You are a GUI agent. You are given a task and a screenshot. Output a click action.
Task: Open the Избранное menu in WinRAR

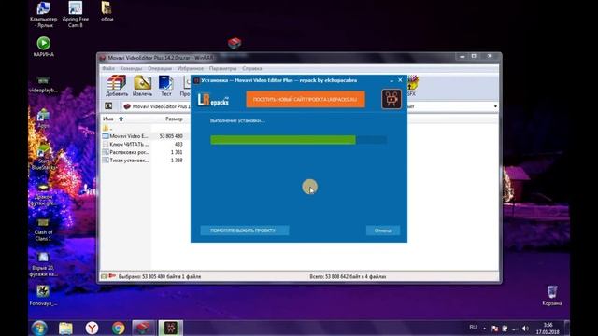click(191, 68)
